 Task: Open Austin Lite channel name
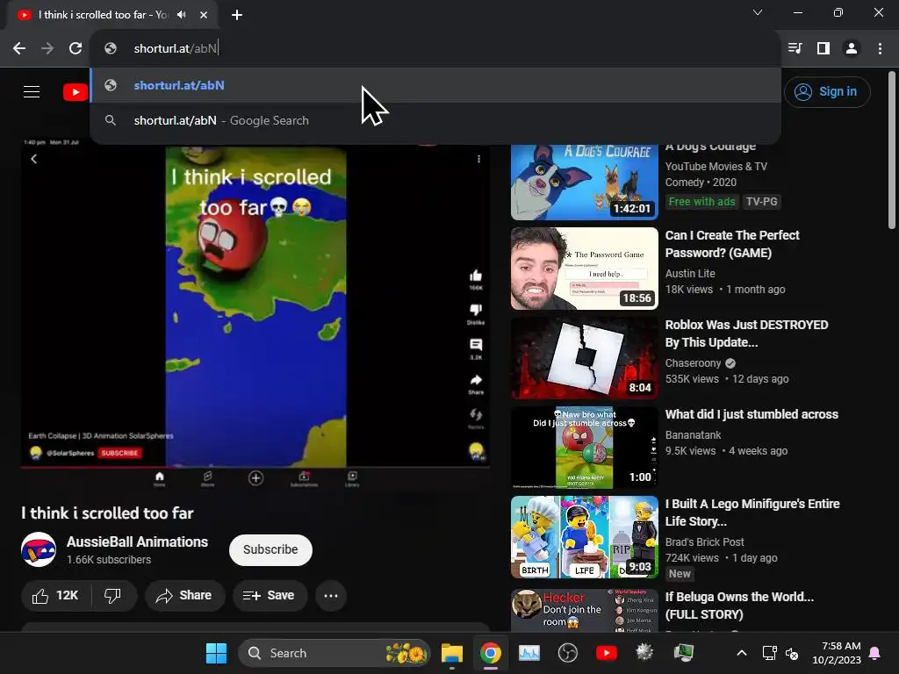click(690, 274)
